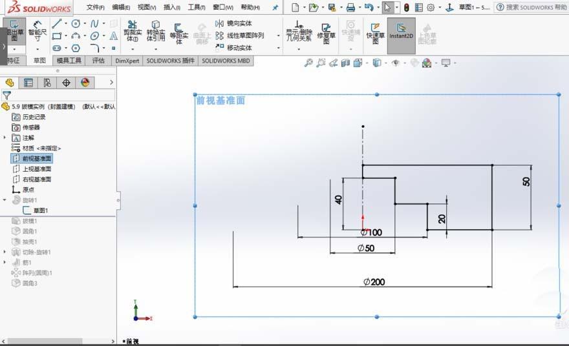Click the Section View icon
This screenshot has width=569, height=346.
[345, 63]
